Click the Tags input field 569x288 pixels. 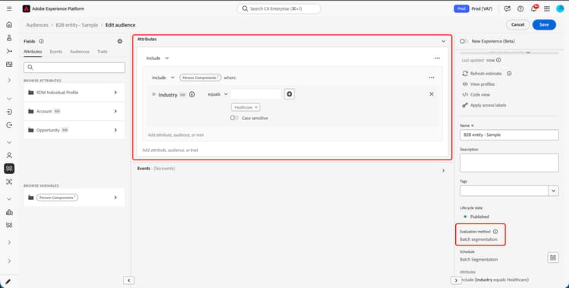pos(504,191)
